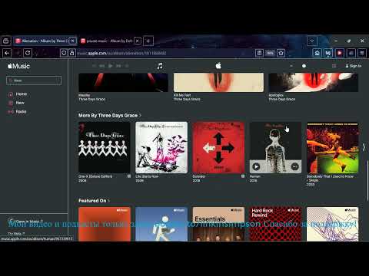
Task: Click the Apple logo in player bar
Action: coord(218,66)
